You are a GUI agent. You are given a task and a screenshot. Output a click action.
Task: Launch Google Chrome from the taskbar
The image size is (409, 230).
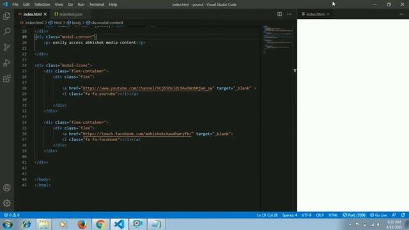tap(100, 224)
